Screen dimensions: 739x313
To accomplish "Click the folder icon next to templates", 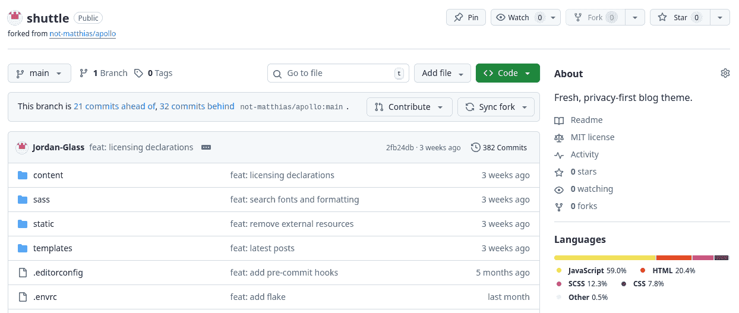I will (23, 248).
